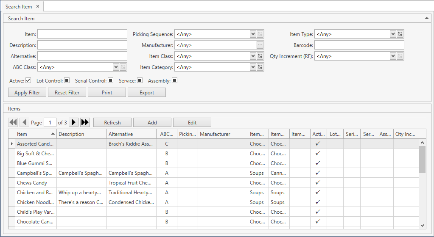Close the Search Item tab

[38, 6]
